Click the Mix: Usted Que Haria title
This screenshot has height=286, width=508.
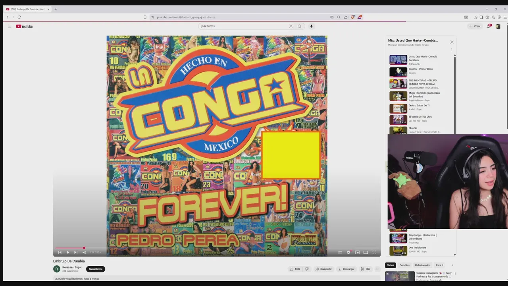pos(413,41)
